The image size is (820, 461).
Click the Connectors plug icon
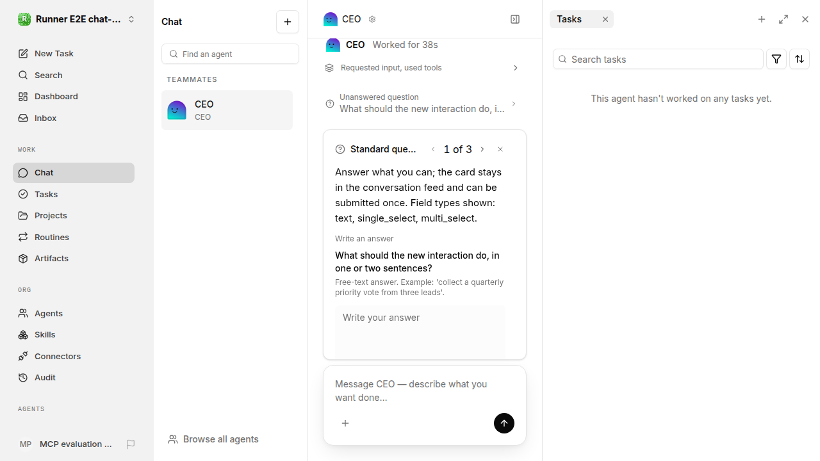tap(23, 356)
